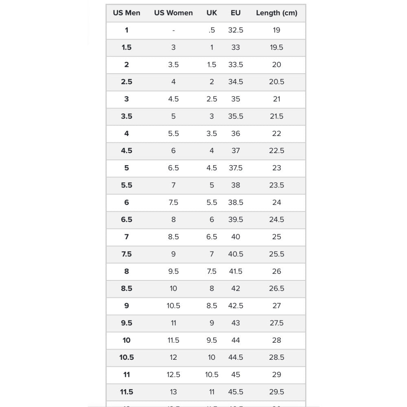
Task: Select the 25.5 cm length cell
Action: pos(277,254)
